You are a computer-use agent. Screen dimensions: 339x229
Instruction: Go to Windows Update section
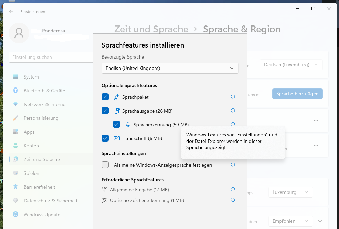click(42, 215)
